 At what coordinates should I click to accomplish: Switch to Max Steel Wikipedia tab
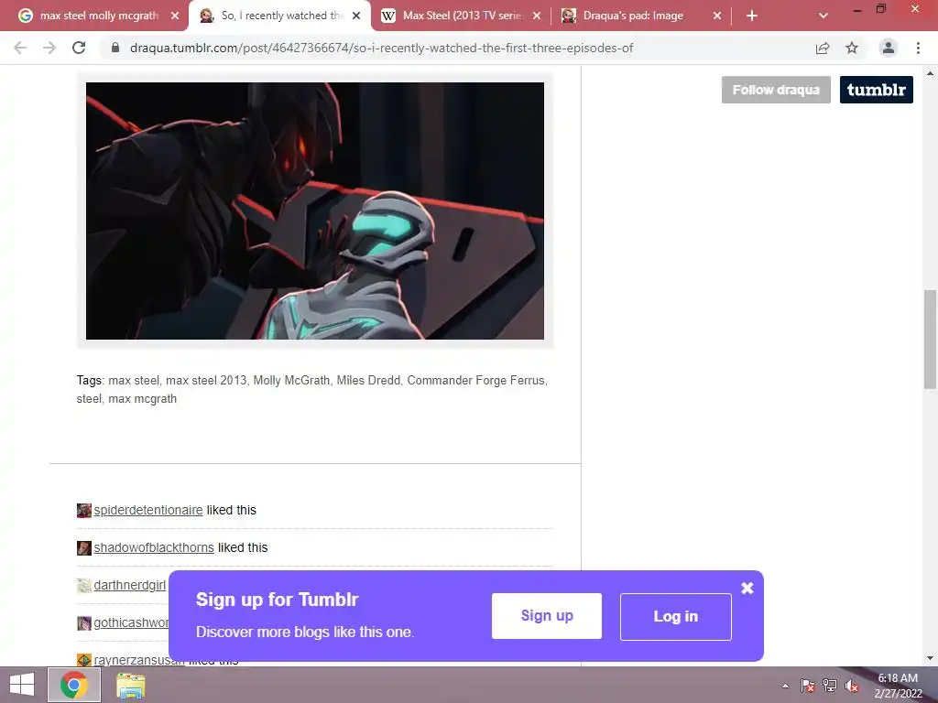click(461, 16)
